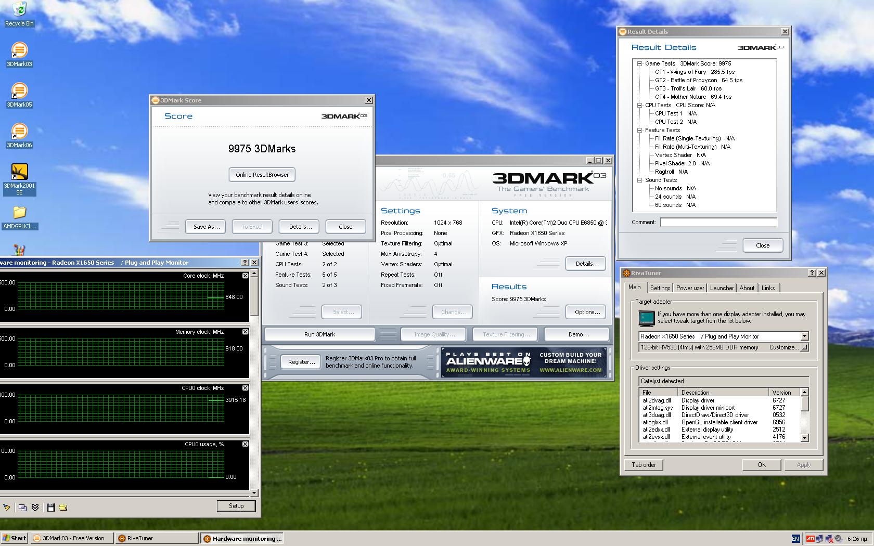Click the Comment input field
874x546 pixels.
pyautogui.click(x=718, y=222)
